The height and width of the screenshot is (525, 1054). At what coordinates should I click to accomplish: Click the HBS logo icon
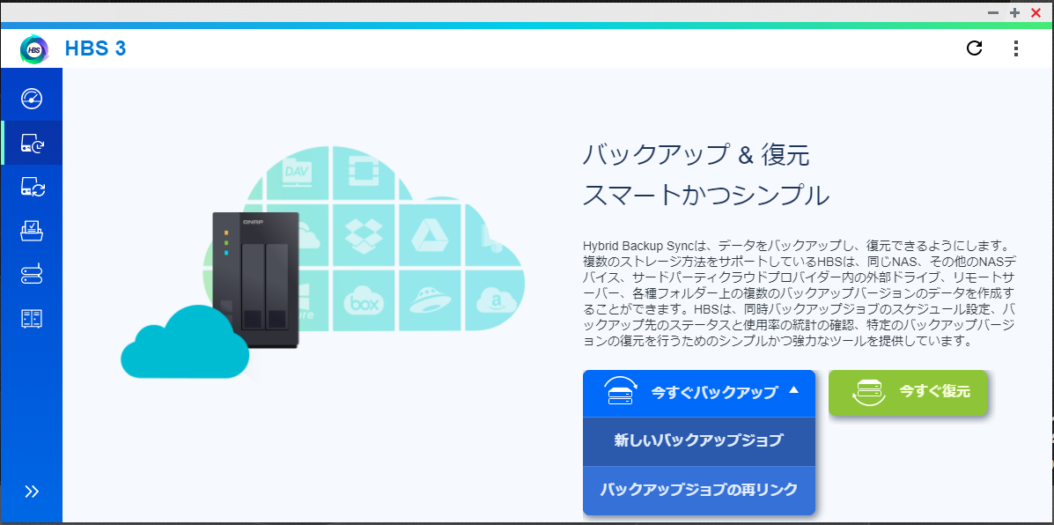point(33,49)
